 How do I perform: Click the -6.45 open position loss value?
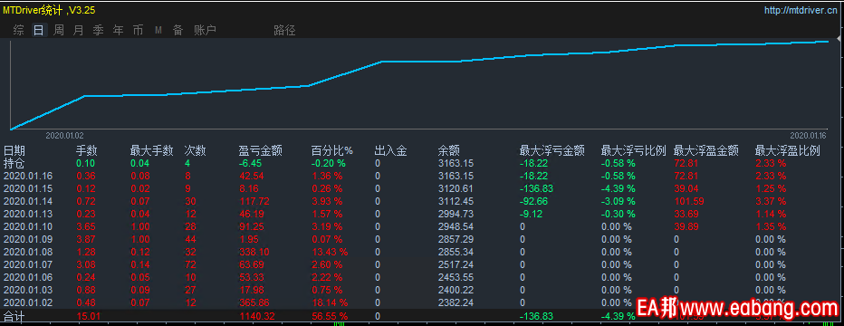pyautogui.click(x=250, y=163)
